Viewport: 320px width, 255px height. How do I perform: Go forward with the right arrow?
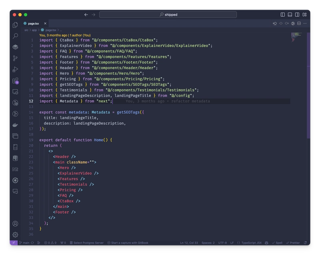(93, 15)
